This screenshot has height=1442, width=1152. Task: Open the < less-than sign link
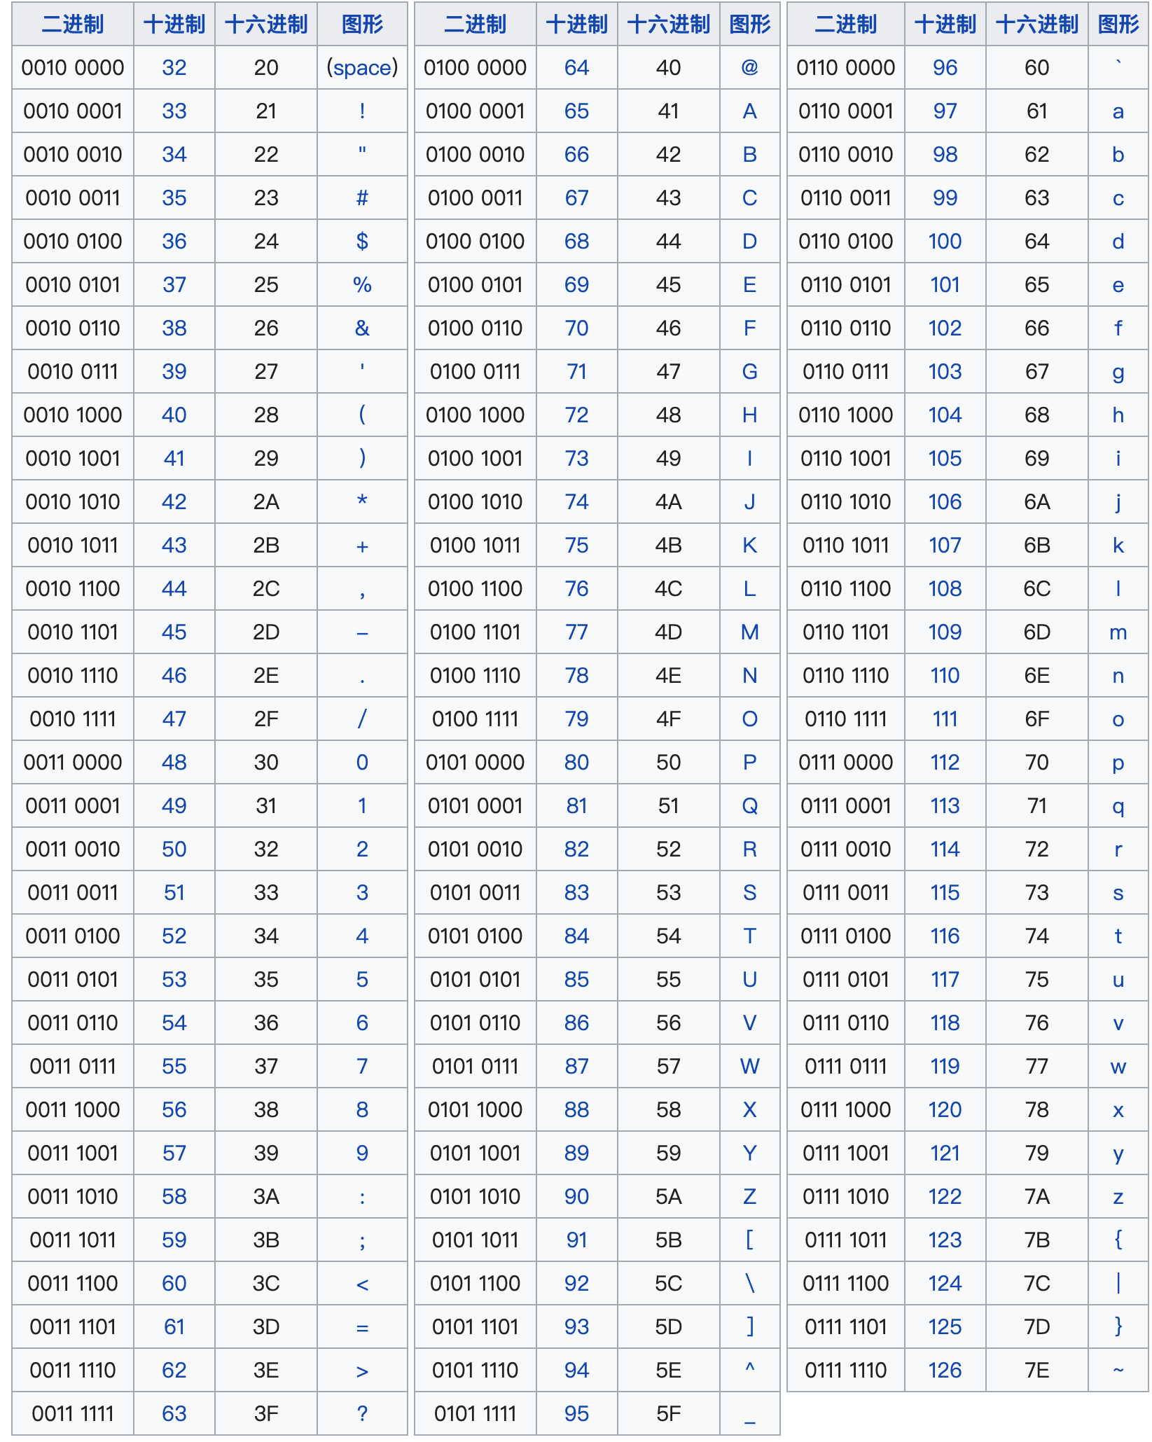pos(362,1284)
